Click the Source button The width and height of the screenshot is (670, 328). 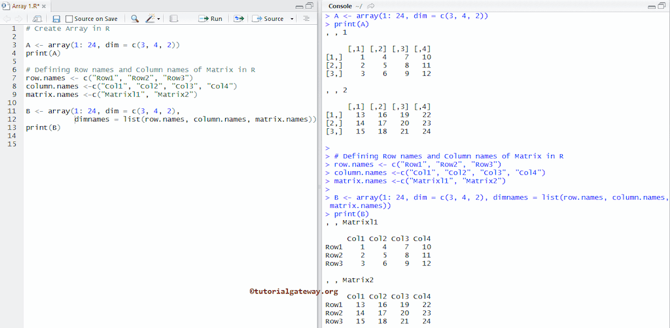tap(268, 19)
